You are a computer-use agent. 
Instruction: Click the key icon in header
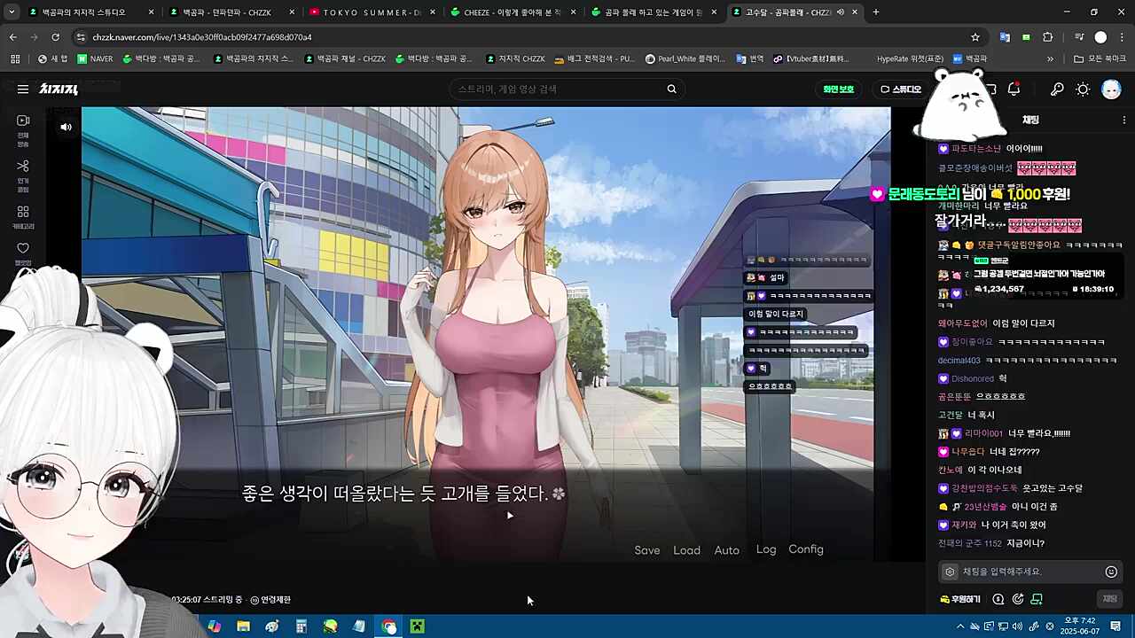[x=1057, y=89]
